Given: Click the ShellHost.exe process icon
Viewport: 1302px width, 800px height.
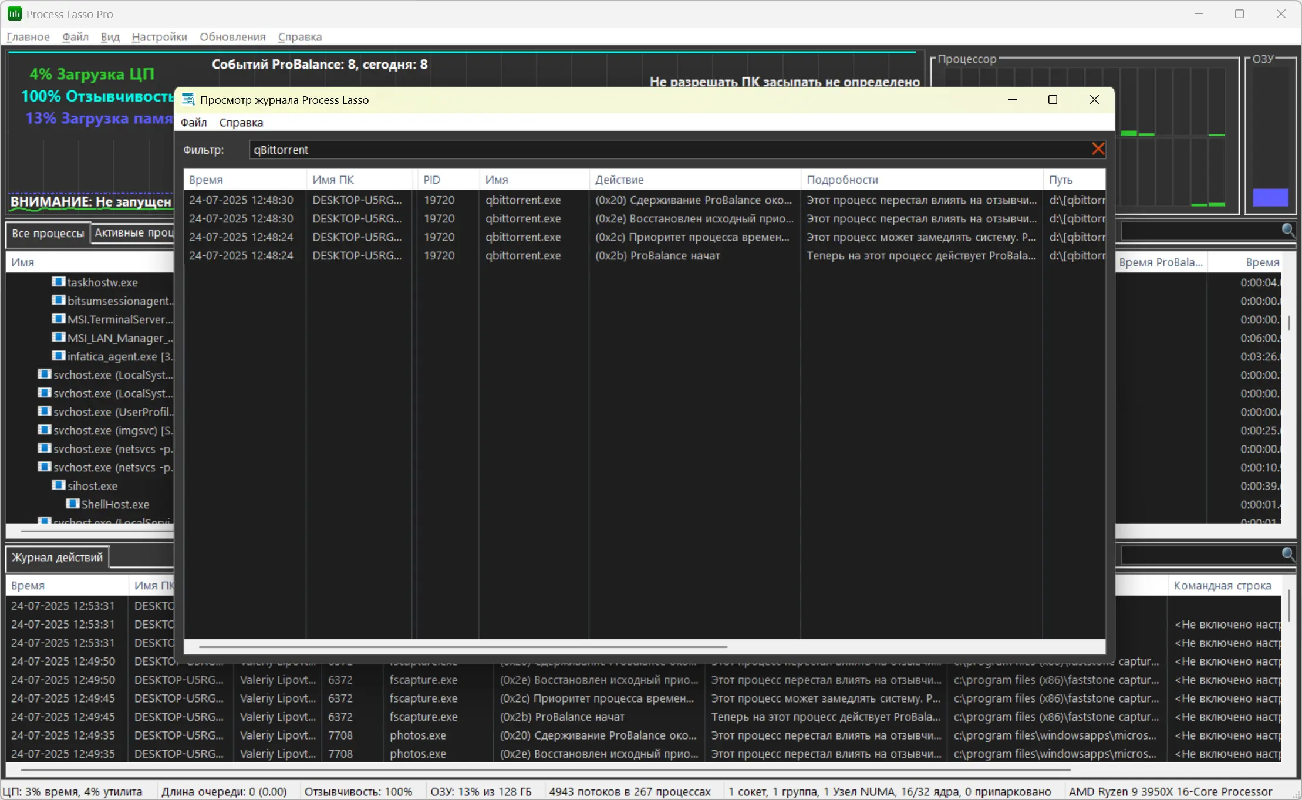Looking at the screenshot, I should tap(72, 504).
